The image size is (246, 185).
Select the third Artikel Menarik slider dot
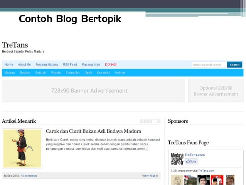point(150,121)
